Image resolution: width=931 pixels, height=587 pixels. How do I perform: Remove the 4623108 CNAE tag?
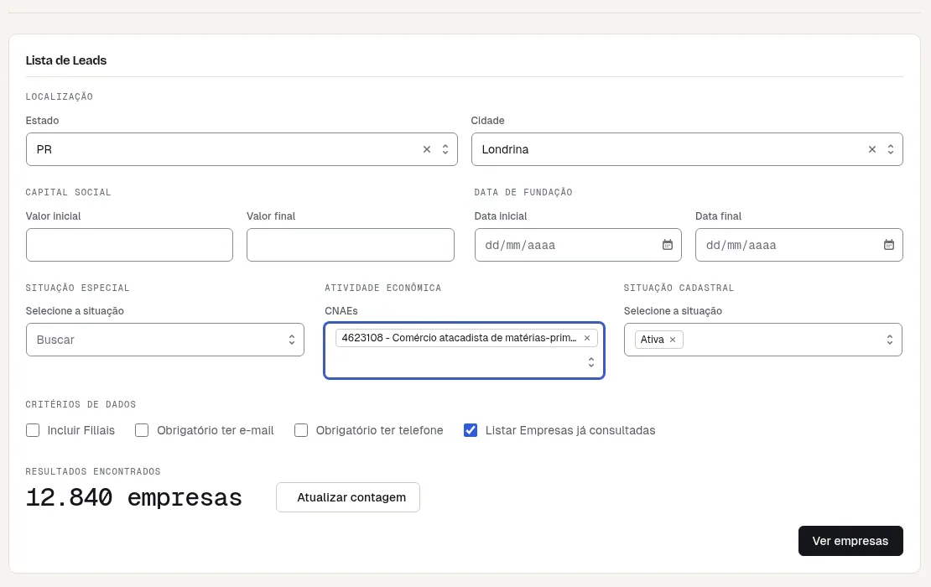tap(586, 338)
